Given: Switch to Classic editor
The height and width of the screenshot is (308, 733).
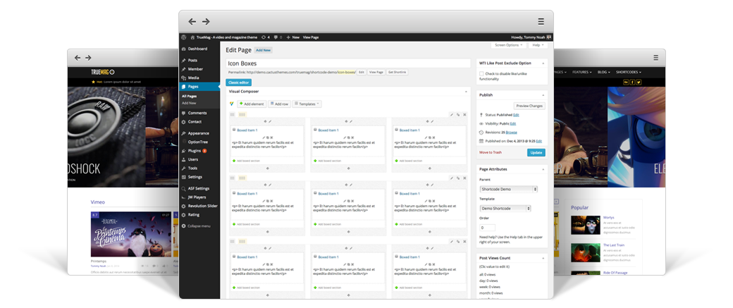Looking at the screenshot, I should pos(238,82).
